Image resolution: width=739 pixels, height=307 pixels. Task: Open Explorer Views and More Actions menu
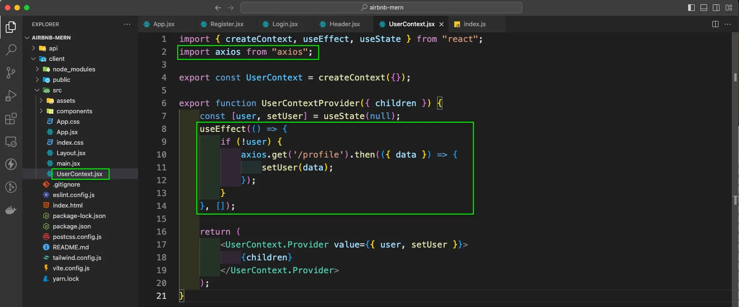click(x=127, y=24)
